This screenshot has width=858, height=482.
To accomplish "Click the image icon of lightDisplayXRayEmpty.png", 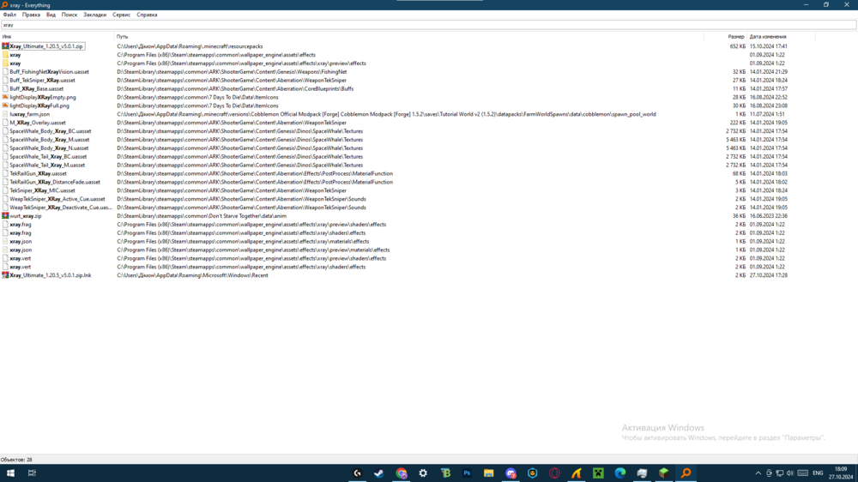I will tap(5, 98).
